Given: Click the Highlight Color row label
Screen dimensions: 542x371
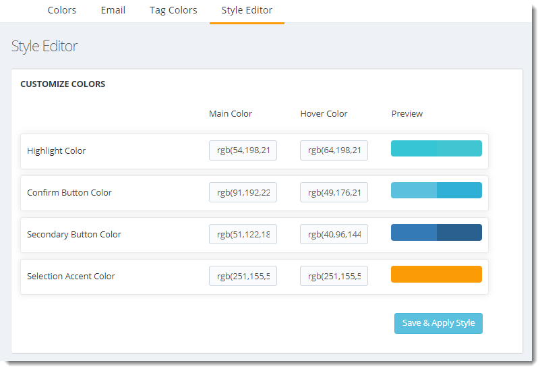Looking at the screenshot, I should [x=57, y=151].
